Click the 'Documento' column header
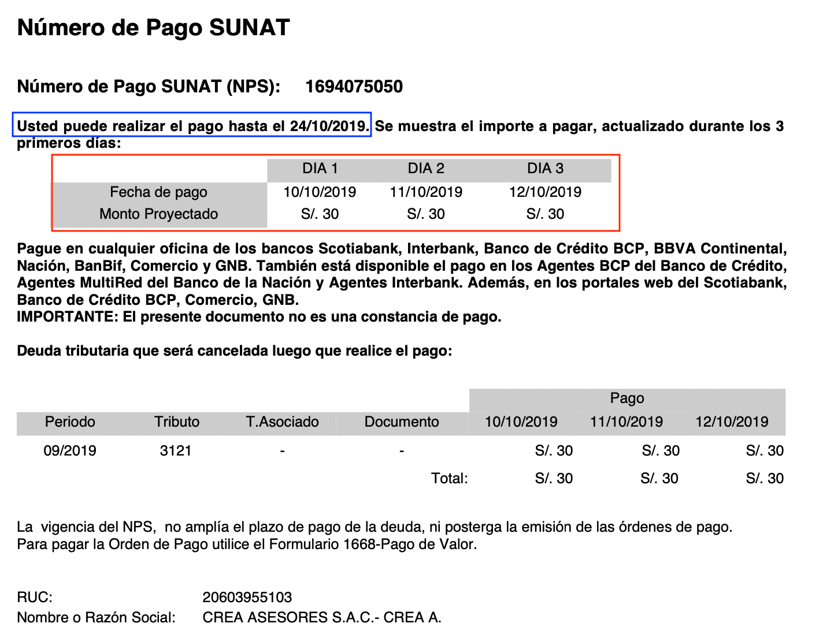Screen dimensions: 823x642 402,422
